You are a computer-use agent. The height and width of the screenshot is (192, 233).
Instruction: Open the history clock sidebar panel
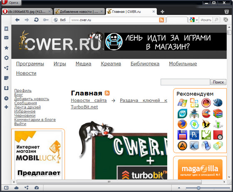[6, 98]
